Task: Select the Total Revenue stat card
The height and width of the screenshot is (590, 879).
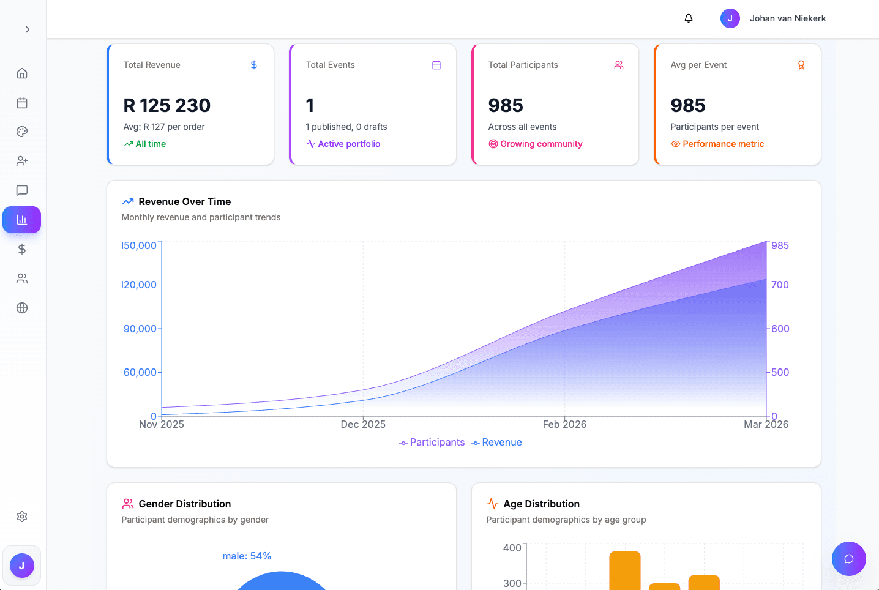Action: pos(190,104)
